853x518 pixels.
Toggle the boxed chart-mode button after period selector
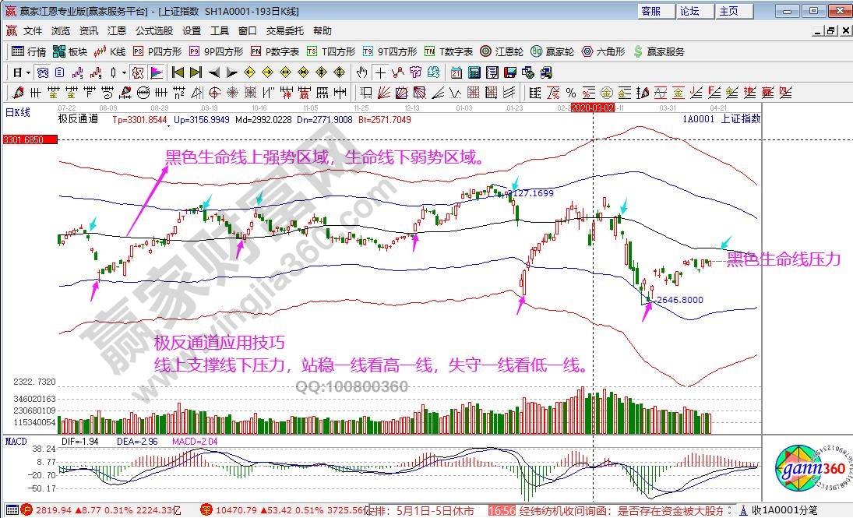click(44, 72)
